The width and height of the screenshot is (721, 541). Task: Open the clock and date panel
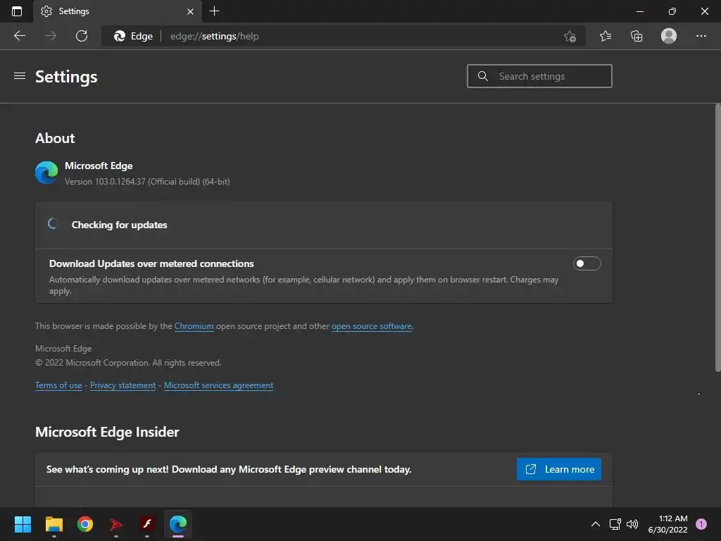coord(667,524)
